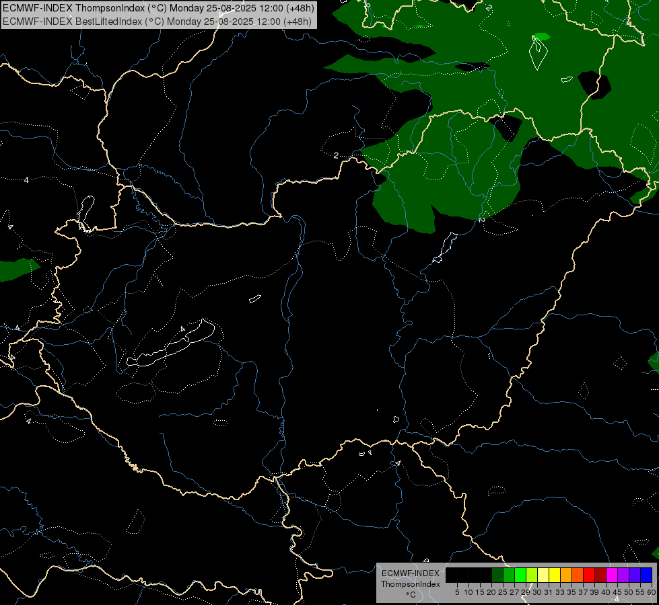The width and height of the screenshot is (659, 605).
Task: Click the legend title 'ECMWF-INDEX'
Action: pos(411,573)
